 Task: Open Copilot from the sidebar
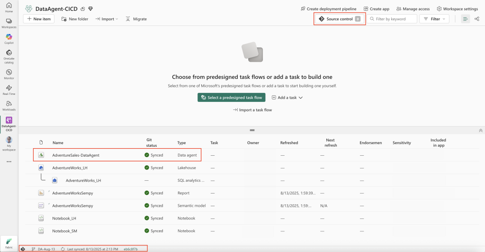point(9,38)
